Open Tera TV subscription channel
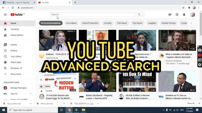 (x=18, y=94)
